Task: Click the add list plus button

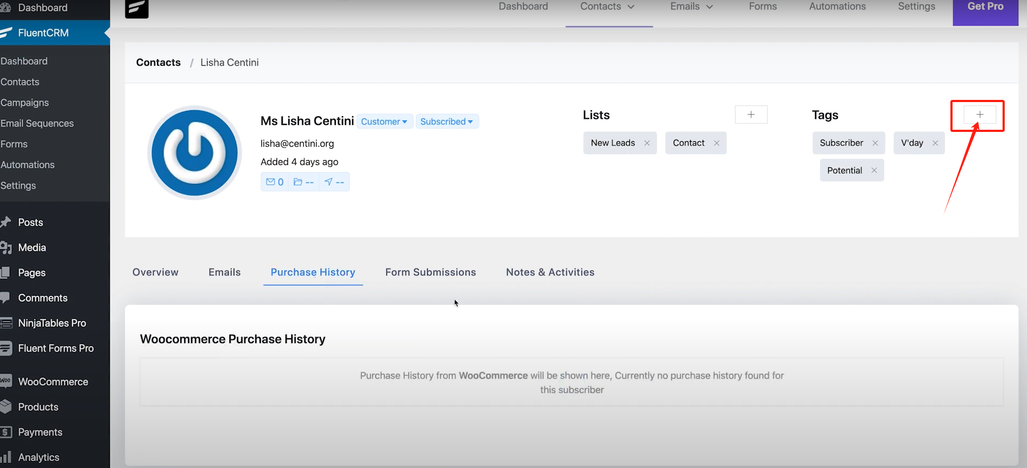Action: click(x=751, y=115)
